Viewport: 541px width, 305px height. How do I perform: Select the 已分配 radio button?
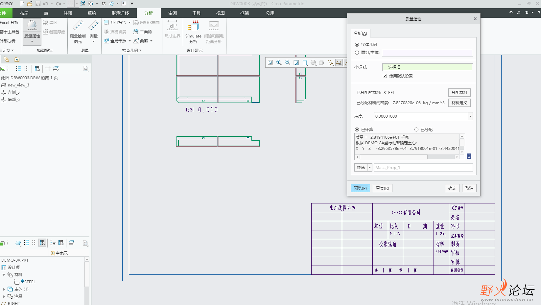pyautogui.click(x=416, y=129)
